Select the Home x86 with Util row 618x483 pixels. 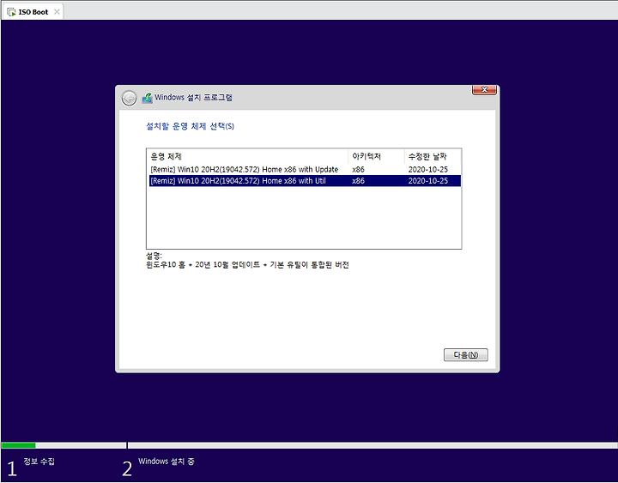pyautogui.click(x=305, y=181)
